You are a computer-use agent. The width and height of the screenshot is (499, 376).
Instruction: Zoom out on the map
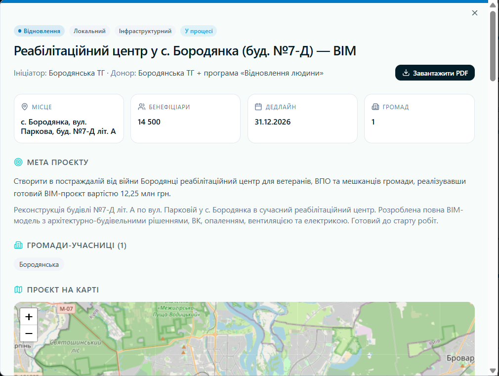point(29,334)
